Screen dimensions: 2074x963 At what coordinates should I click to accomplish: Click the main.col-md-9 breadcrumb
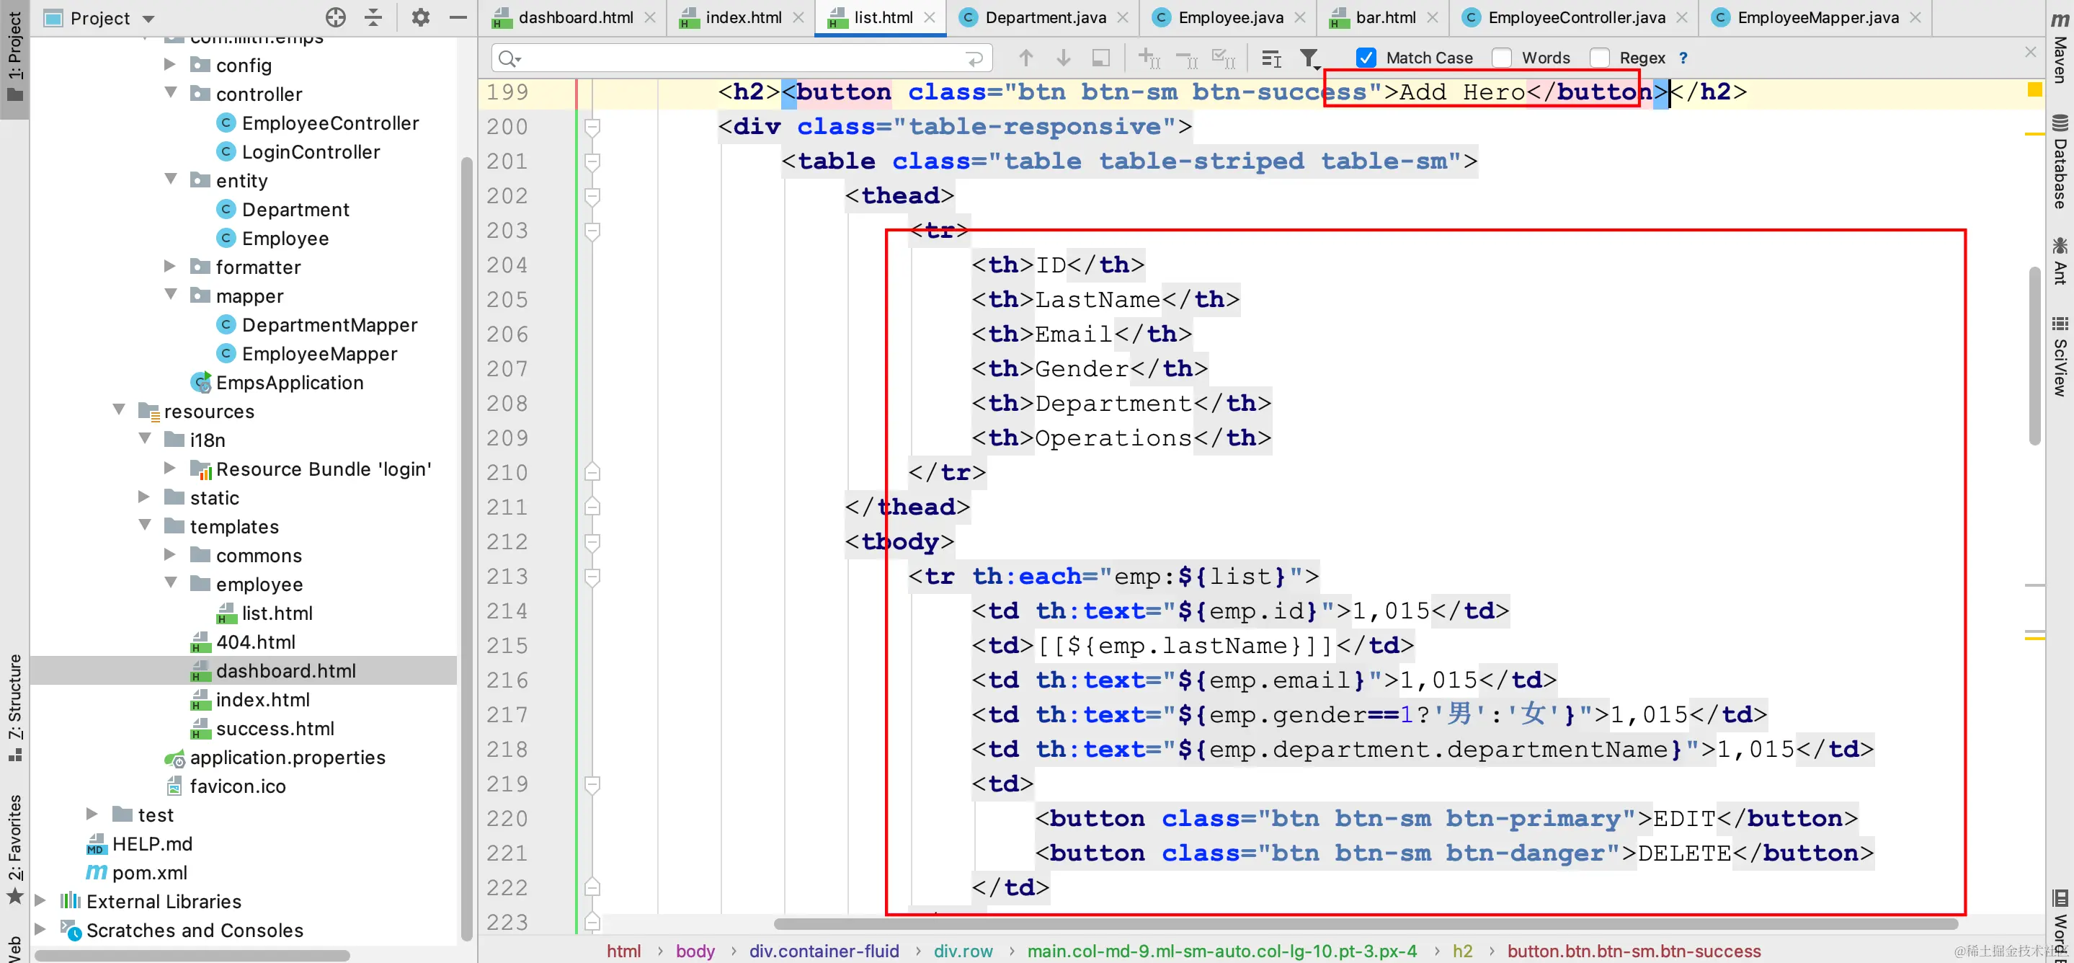(1221, 951)
